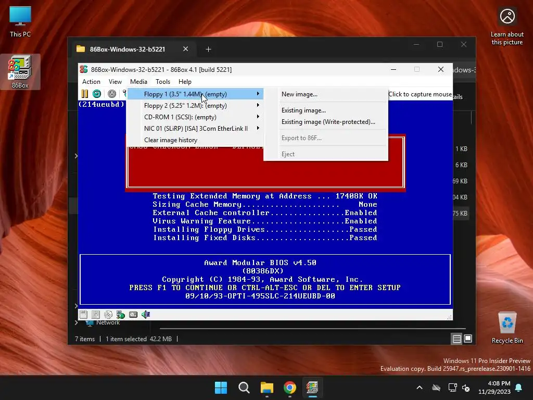The image size is (533, 400).
Task: Click the 86Box icon in the title bar
Action: pos(84,69)
